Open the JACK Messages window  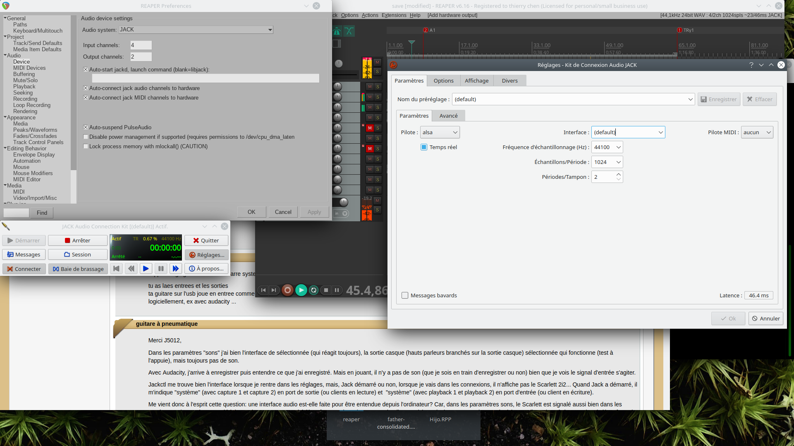(x=24, y=255)
